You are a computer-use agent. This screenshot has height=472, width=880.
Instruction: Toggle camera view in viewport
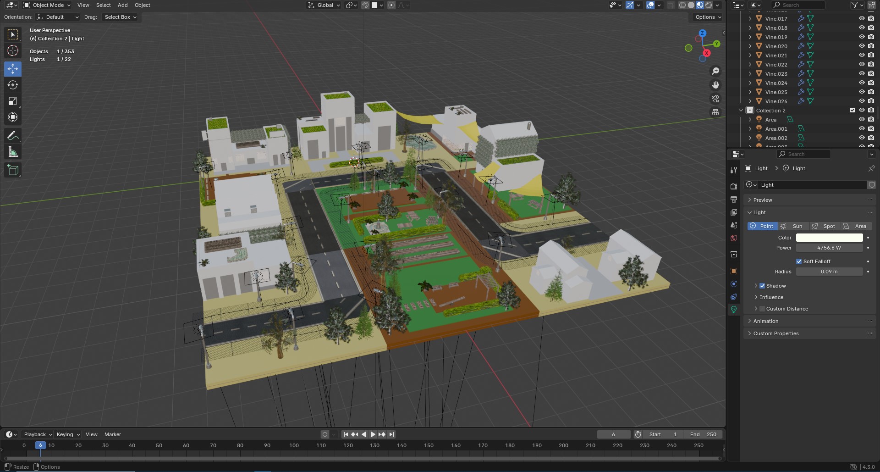(x=715, y=99)
